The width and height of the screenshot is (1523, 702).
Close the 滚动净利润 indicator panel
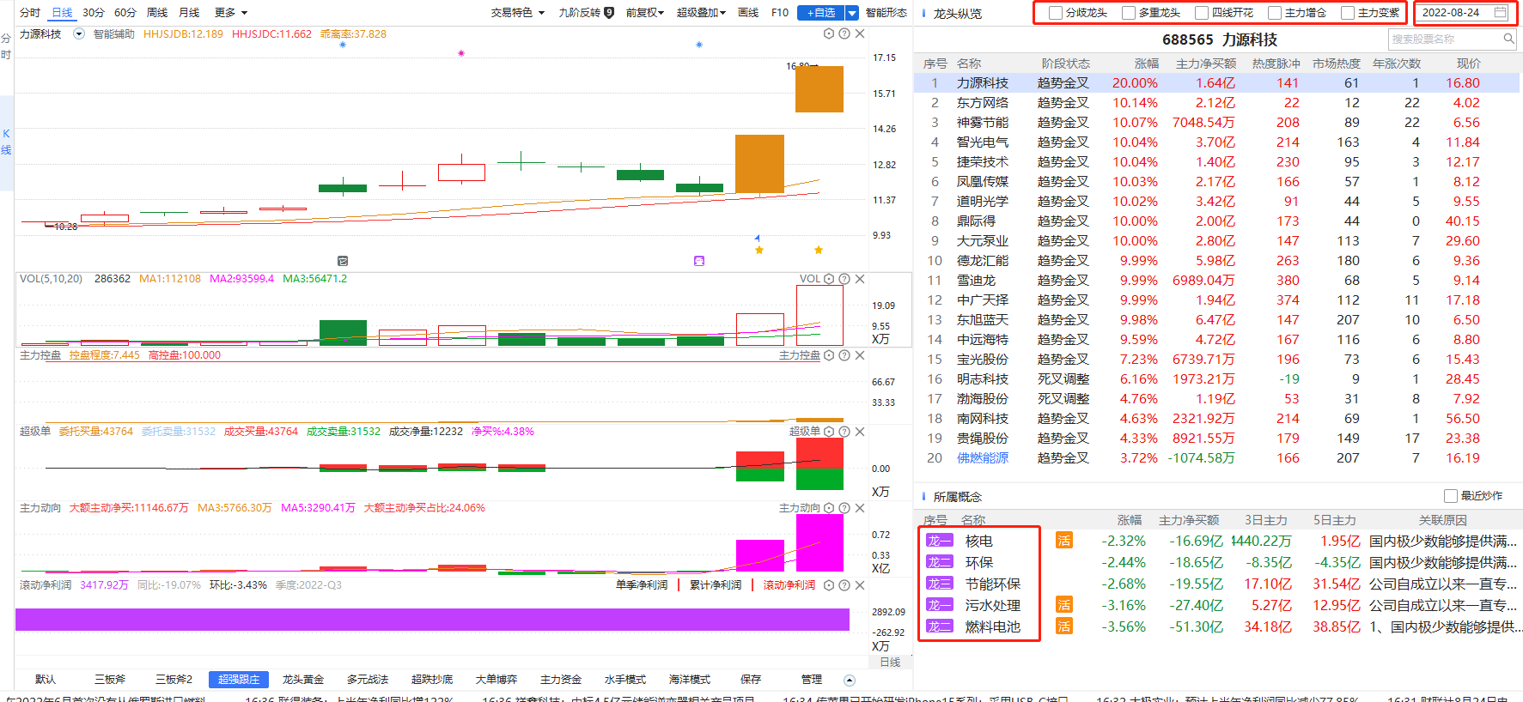click(860, 585)
